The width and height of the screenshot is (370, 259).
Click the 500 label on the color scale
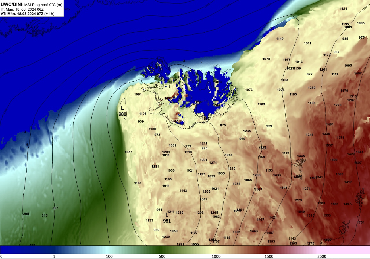click(162, 256)
